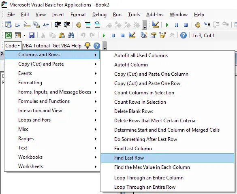This screenshot has width=237, height=194.
Task: Open the Object Browser icon
Action: (x=162, y=35)
